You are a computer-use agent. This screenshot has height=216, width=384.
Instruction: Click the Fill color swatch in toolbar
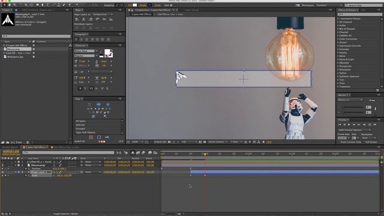(x=134, y=5)
